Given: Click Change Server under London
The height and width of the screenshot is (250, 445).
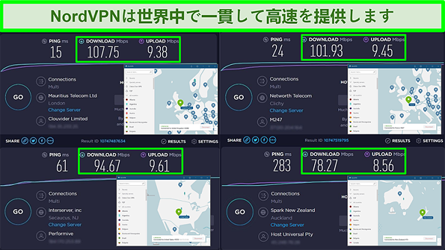Looking at the screenshot, I should click(64, 110).
